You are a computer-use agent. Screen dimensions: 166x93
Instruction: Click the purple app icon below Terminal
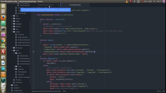coord(3,35)
